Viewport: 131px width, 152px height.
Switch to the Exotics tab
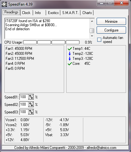tap(53, 13)
